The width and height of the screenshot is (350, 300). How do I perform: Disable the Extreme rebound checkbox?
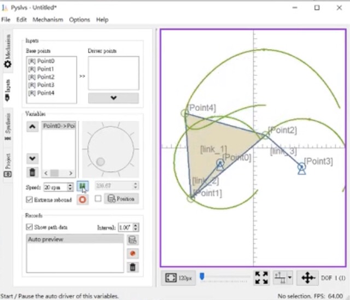coord(30,199)
